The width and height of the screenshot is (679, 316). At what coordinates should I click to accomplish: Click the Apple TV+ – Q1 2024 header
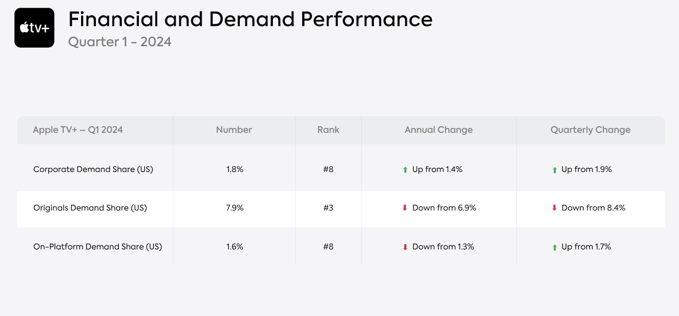pos(78,130)
